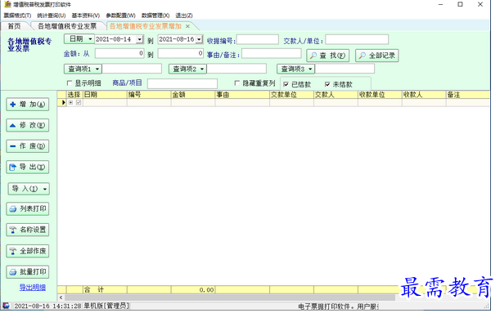
Task: Click the 查询项3 text input field
Action: [345, 69]
